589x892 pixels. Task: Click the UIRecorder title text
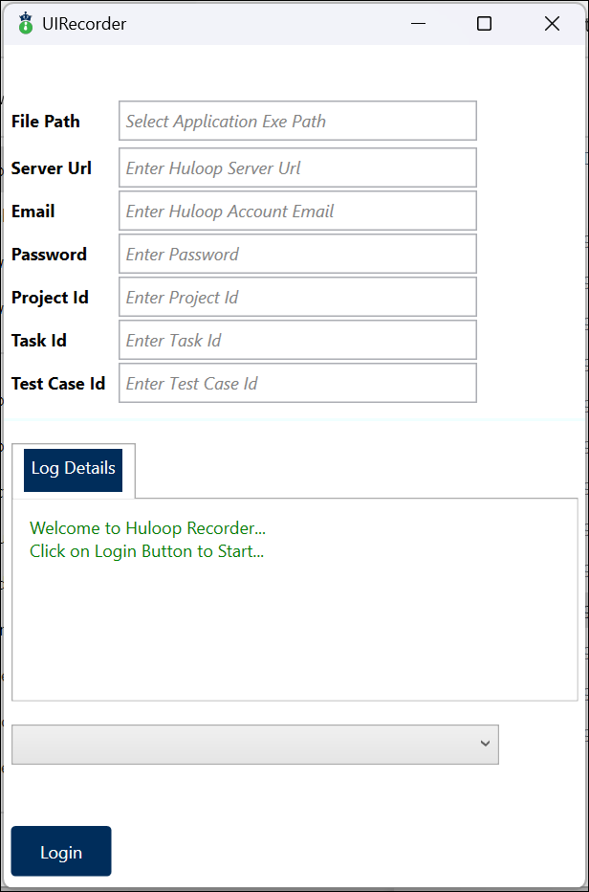point(84,24)
